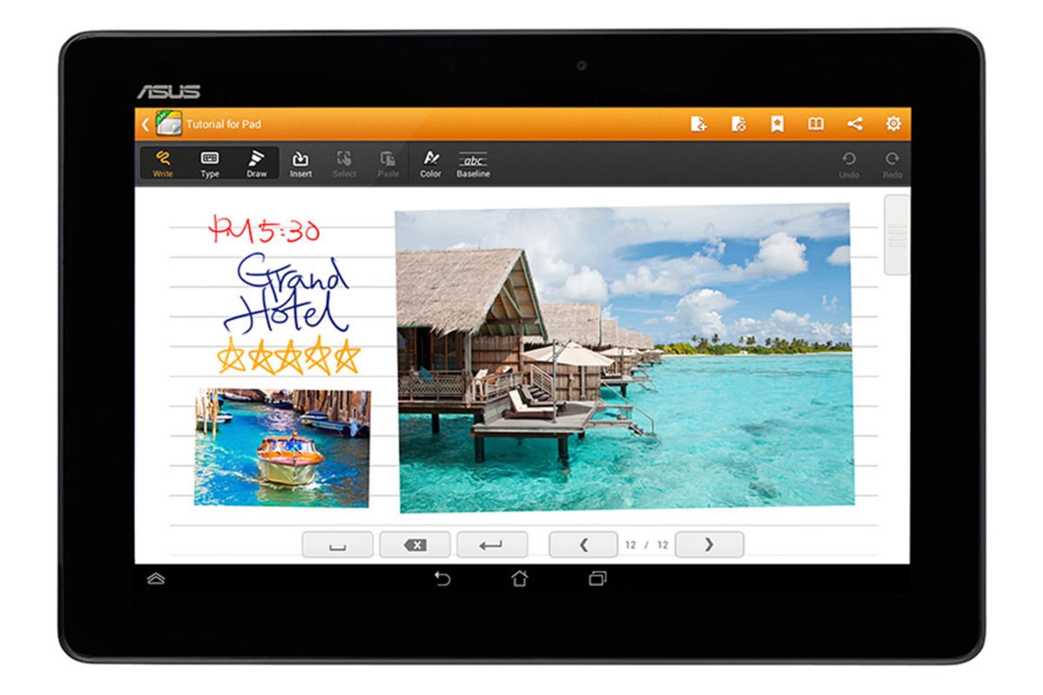
Task: Add a new page to the note
Action: [x=699, y=124]
